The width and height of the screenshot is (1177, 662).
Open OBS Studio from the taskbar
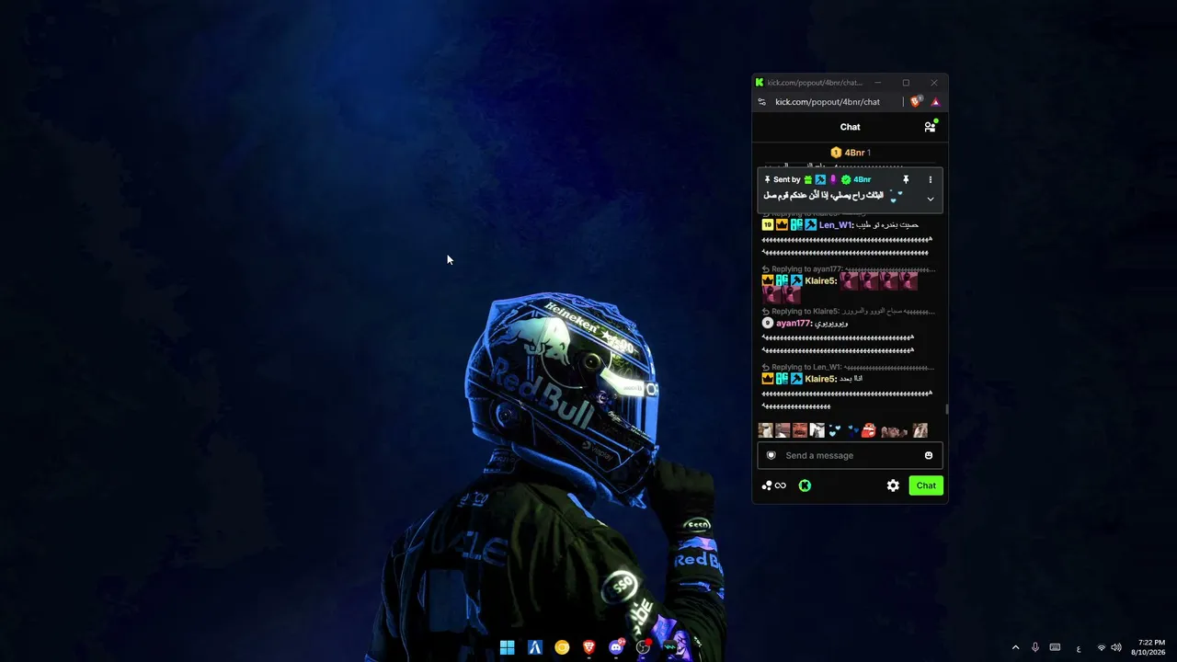643,647
